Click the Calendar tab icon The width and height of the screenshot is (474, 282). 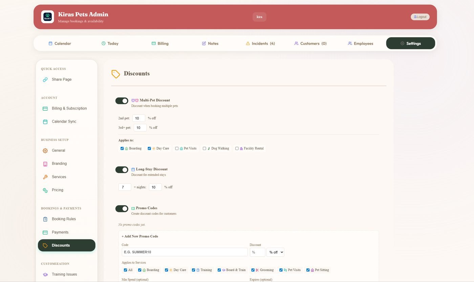(x=50, y=43)
